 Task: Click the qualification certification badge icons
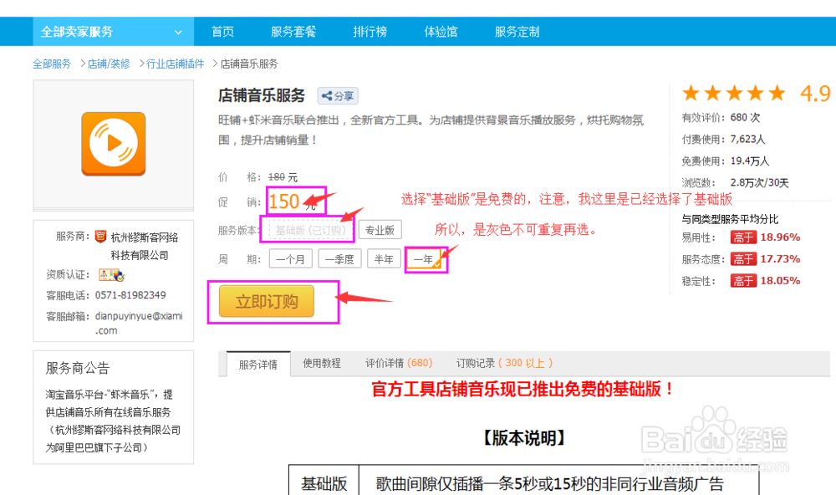pyautogui.click(x=111, y=275)
